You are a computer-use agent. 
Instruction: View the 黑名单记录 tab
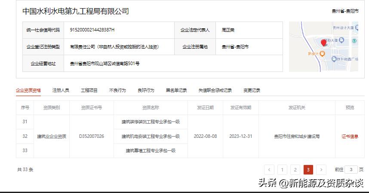pos(176,90)
